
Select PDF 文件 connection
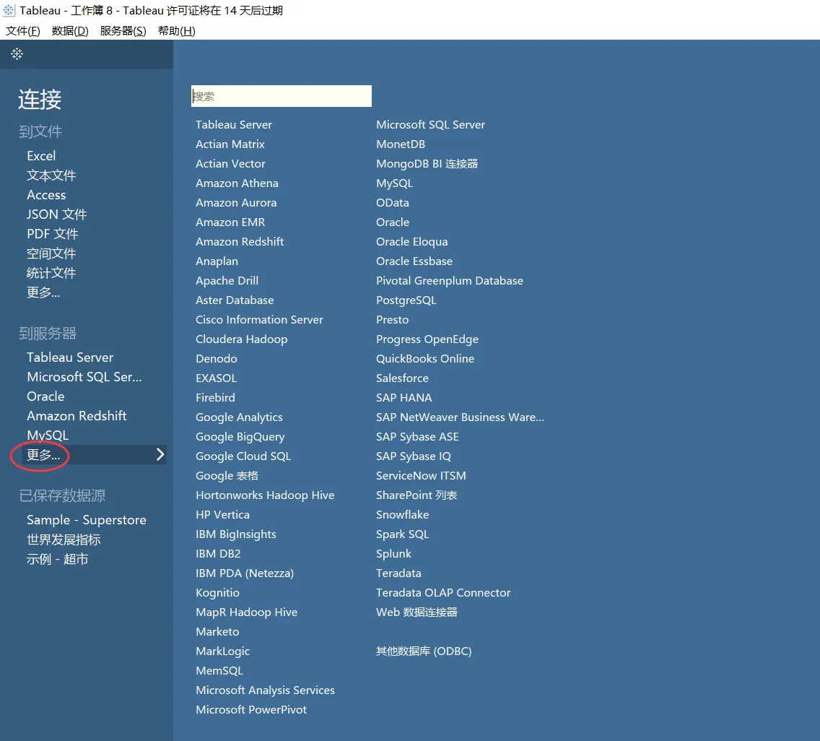(x=53, y=234)
